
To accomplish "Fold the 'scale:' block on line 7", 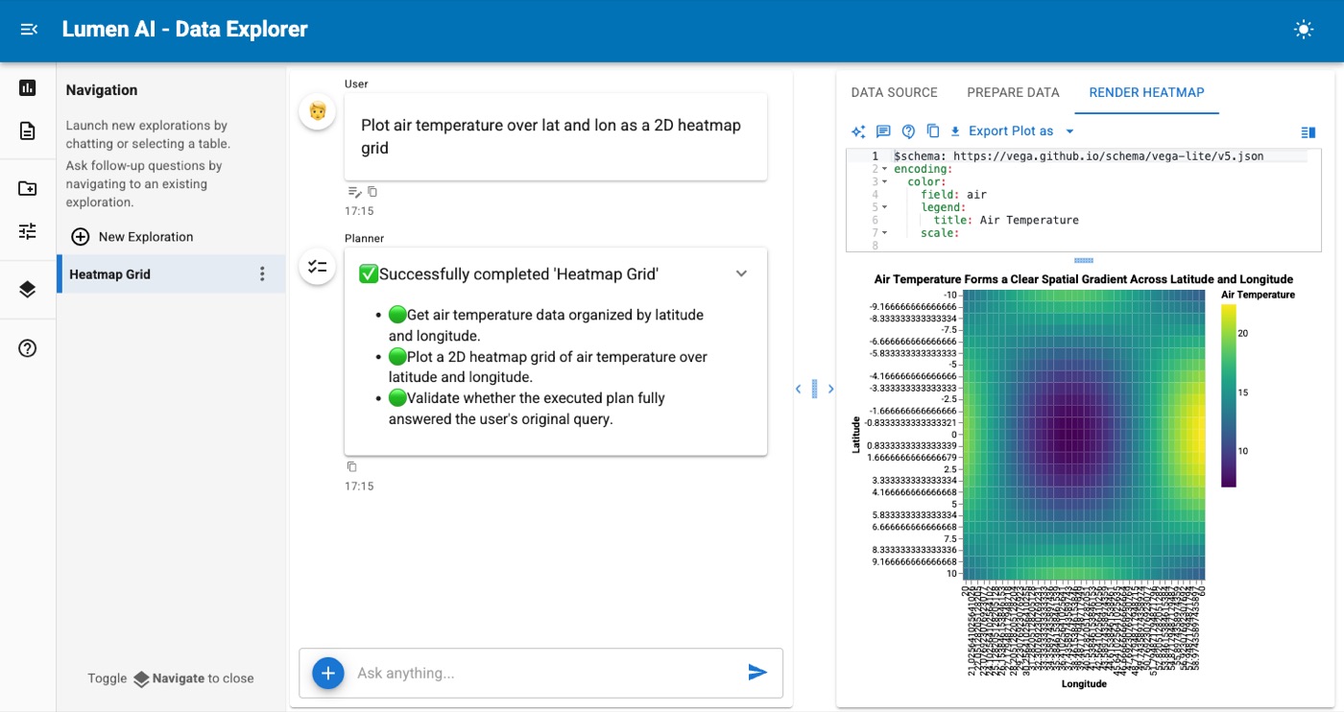I will pyautogui.click(x=884, y=233).
